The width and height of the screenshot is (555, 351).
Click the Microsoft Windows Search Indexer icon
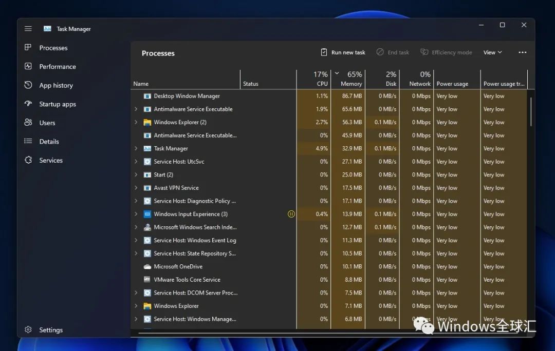(x=147, y=227)
